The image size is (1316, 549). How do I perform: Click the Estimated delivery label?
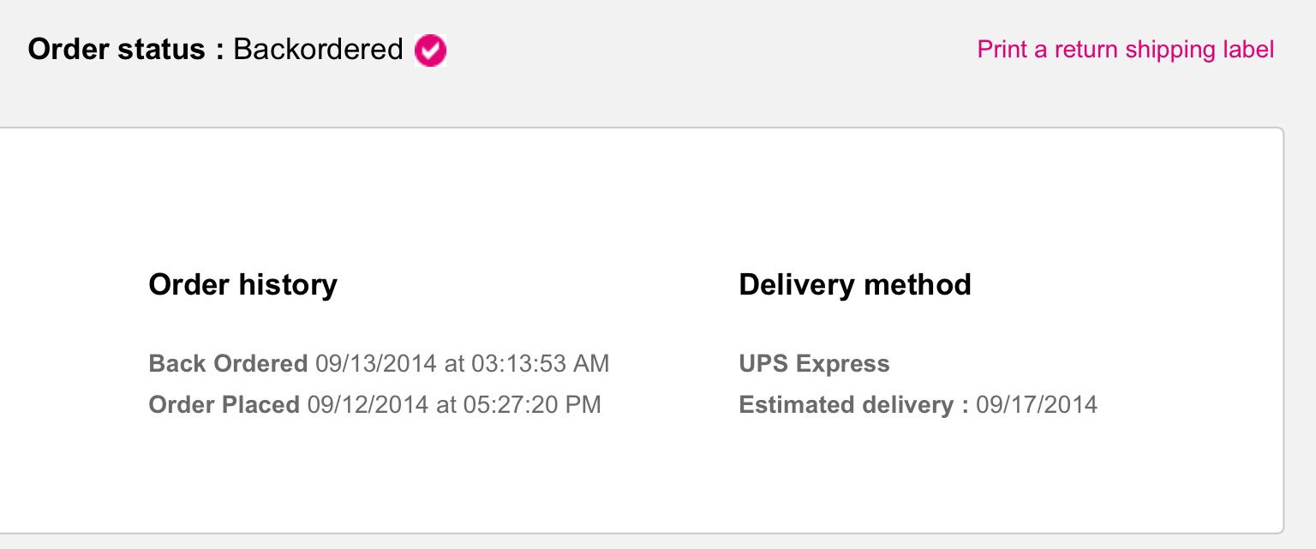846,404
